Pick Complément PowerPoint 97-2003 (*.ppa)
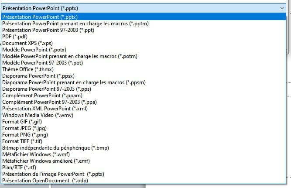Screen dimensions: 291x188 pyautogui.click(x=144, y=102)
